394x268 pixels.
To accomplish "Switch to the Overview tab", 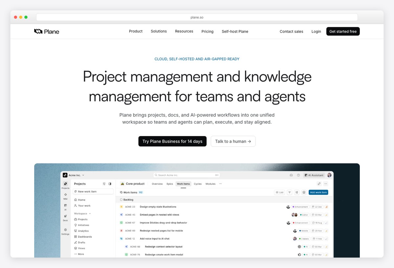I will (157, 184).
